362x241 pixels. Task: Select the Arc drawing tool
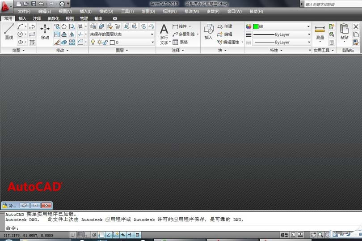point(21,26)
